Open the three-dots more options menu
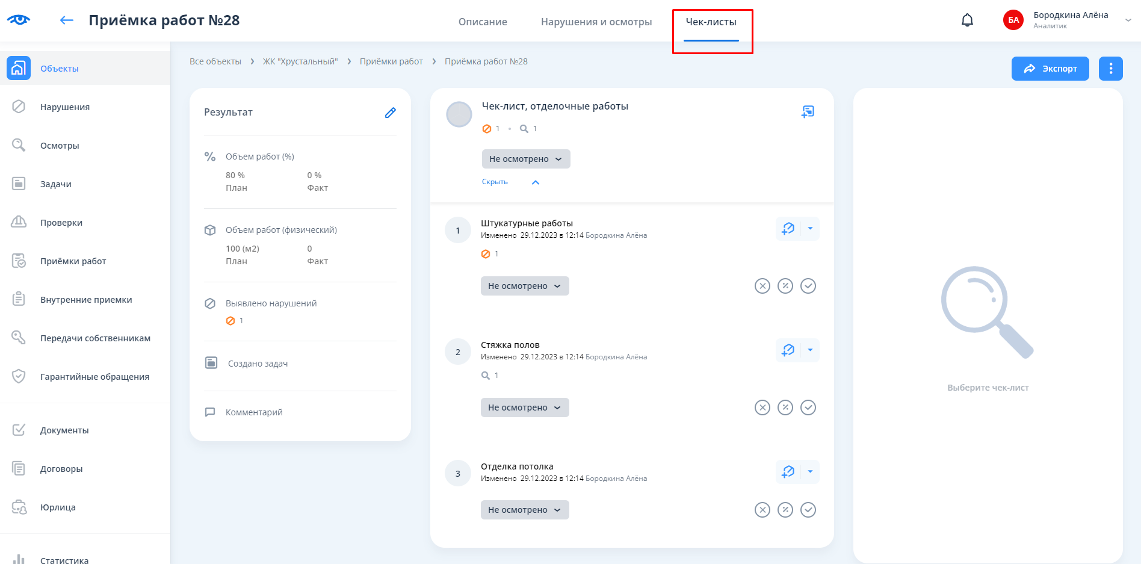Screen dimensions: 1141x564 pyautogui.click(x=1110, y=69)
